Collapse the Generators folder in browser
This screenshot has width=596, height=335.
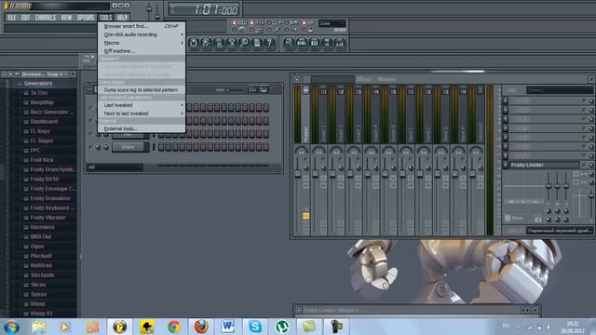tap(20, 84)
